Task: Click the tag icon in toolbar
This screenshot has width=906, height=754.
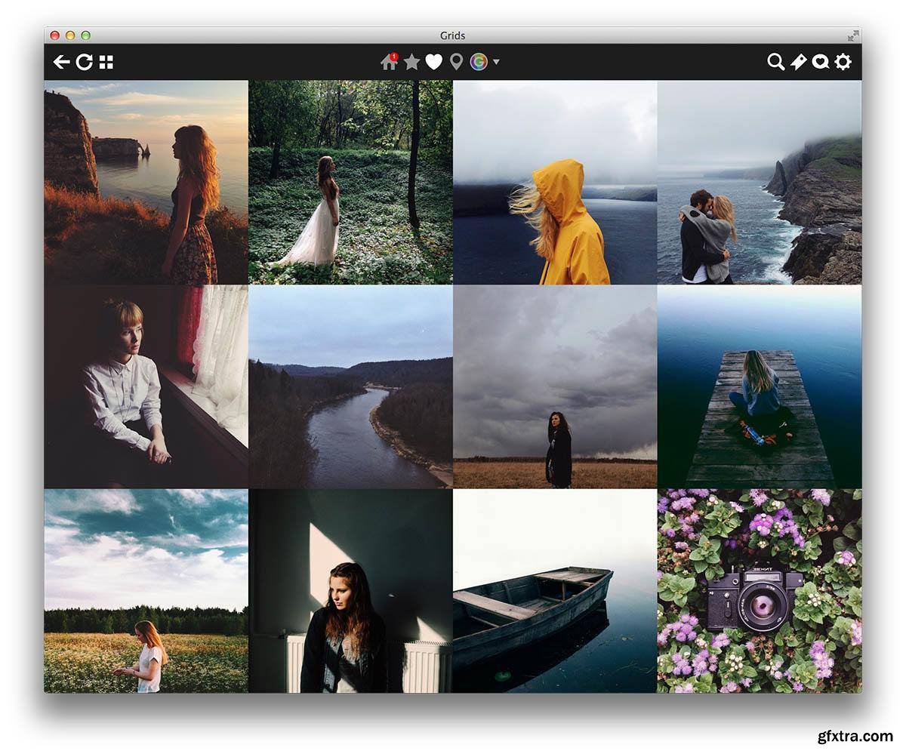Action: 798,62
